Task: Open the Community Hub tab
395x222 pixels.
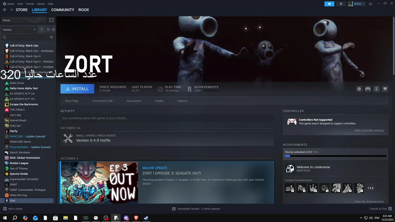Action: point(102,101)
